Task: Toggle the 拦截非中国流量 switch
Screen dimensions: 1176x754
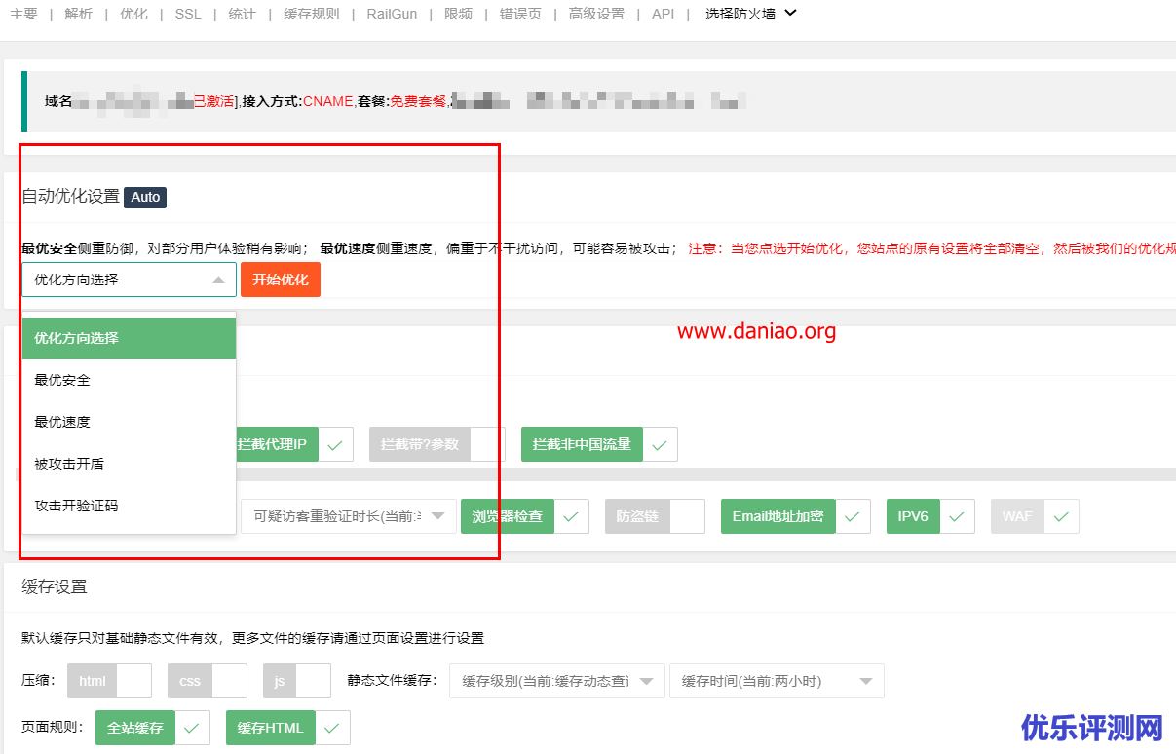Action: 599,444
